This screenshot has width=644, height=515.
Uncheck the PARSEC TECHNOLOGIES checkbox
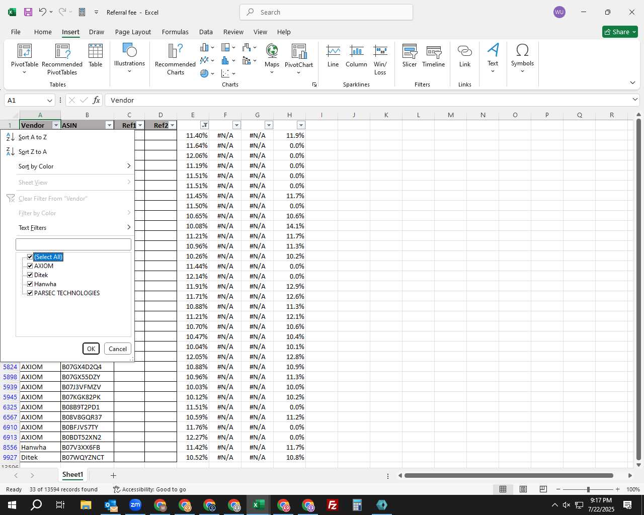[x=30, y=293]
